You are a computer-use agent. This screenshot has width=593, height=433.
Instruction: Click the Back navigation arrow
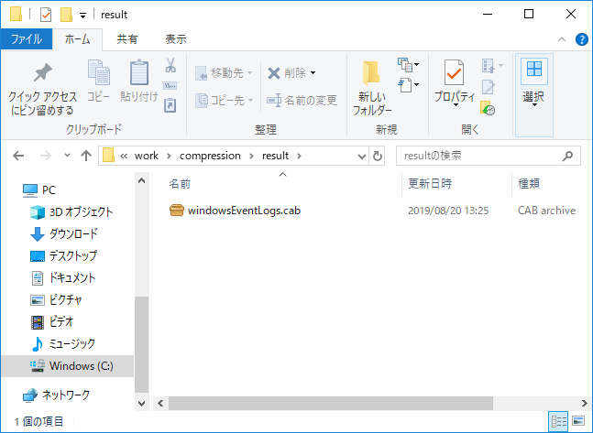pyautogui.click(x=18, y=156)
